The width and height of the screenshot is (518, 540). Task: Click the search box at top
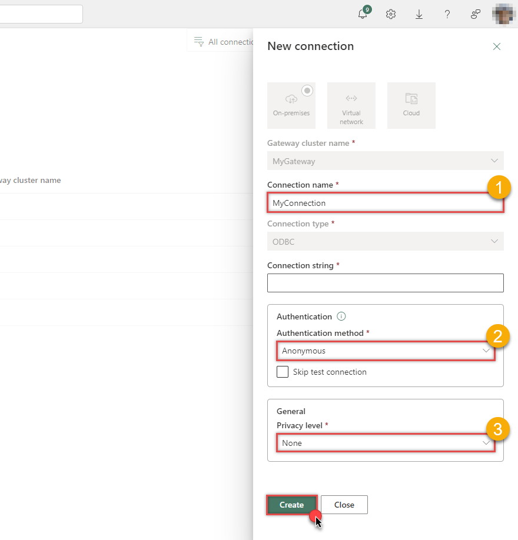(41, 14)
